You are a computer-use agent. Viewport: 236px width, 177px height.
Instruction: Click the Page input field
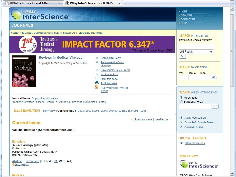point(205,77)
